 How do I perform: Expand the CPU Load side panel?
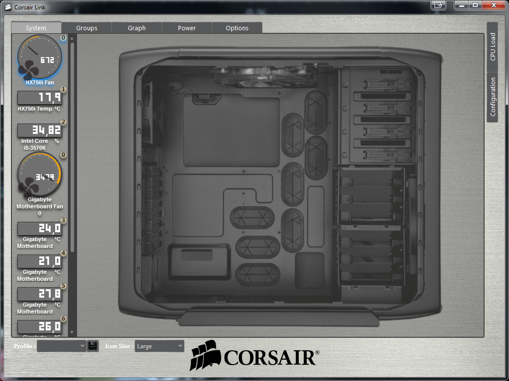pos(493,47)
